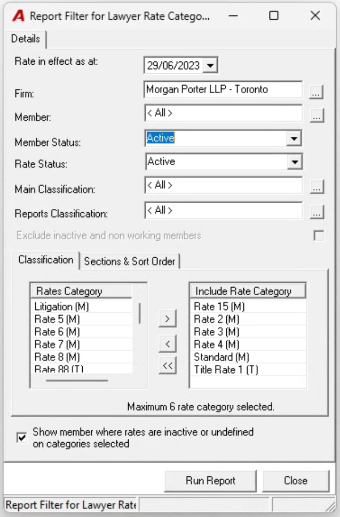The height and width of the screenshot is (517, 340).
Task: Close the window with the X button
Action: tap(315, 16)
